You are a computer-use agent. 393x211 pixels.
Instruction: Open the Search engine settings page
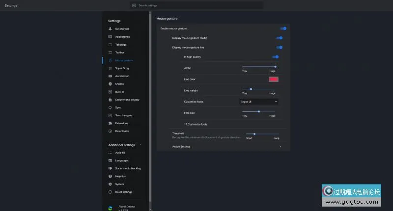click(123, 115)
